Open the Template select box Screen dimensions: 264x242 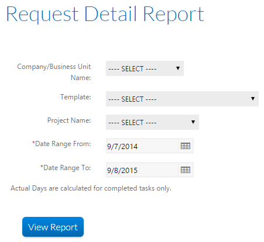(x=182, y=99)
